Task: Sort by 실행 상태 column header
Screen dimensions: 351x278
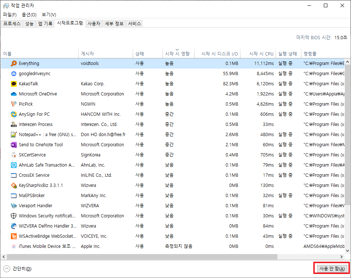Action: pos(289,54)
